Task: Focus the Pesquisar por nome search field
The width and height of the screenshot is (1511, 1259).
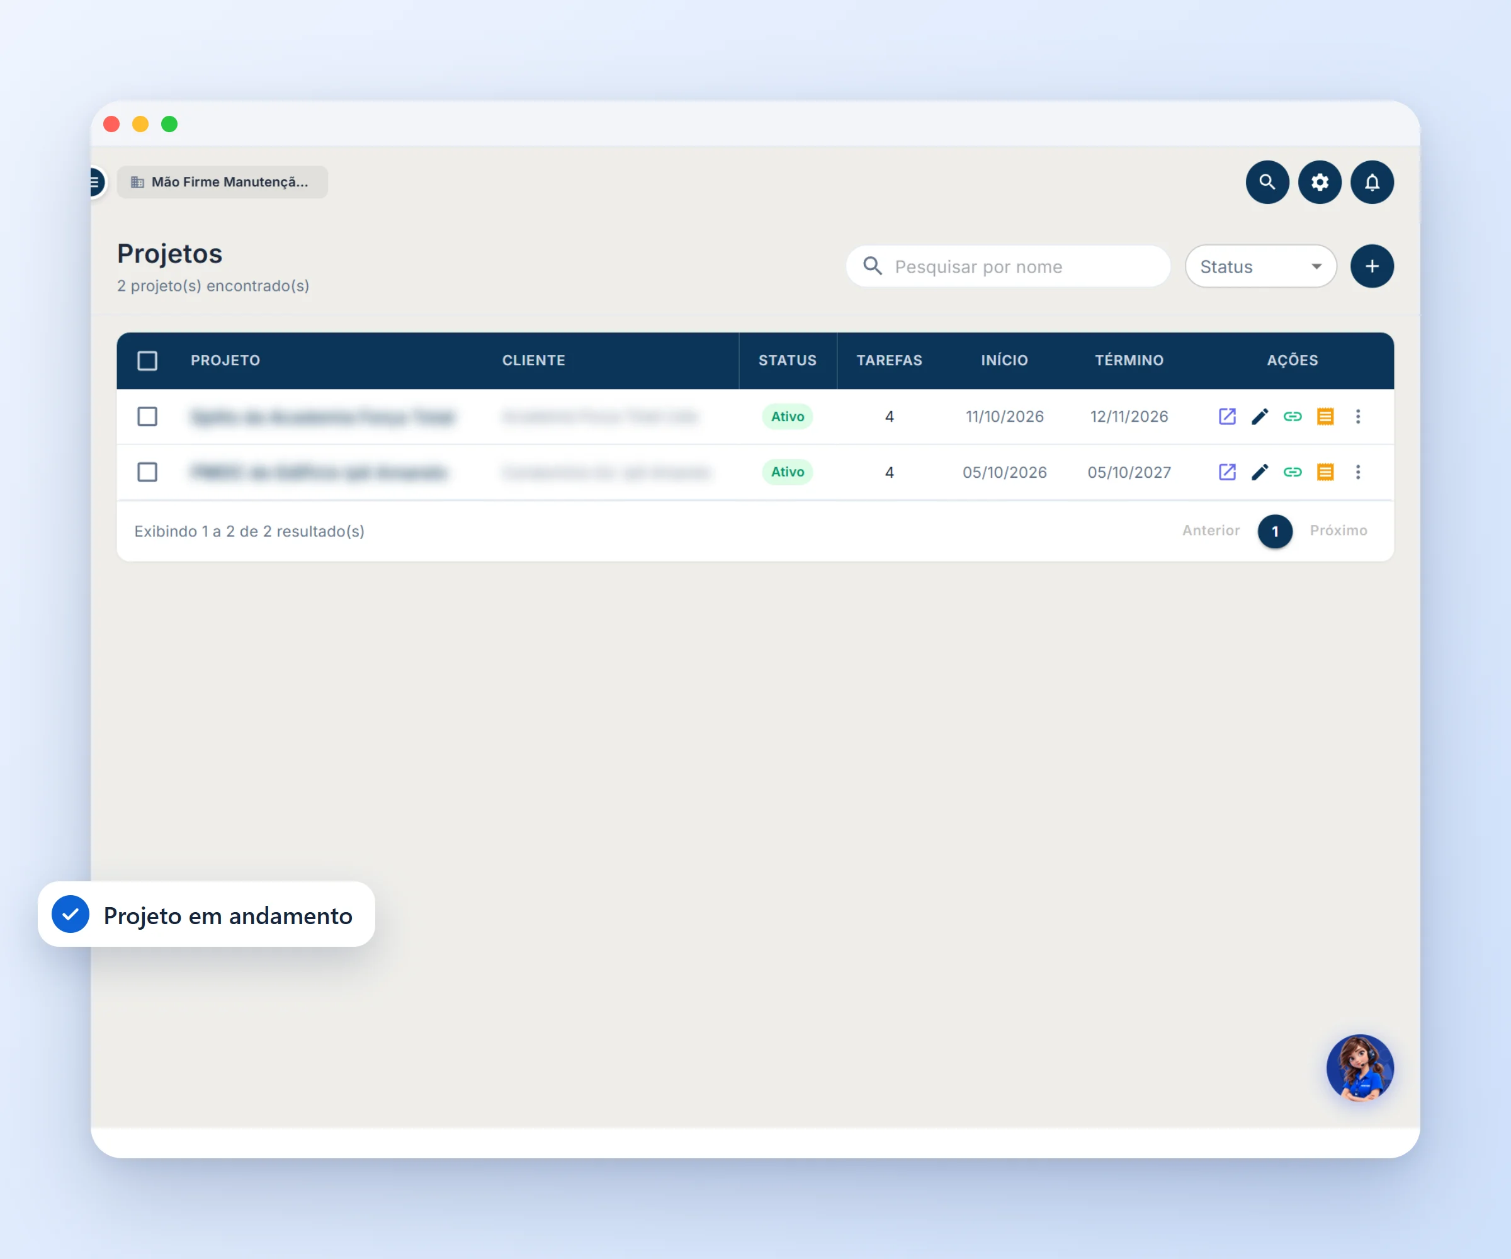Action: (1008, 266)
